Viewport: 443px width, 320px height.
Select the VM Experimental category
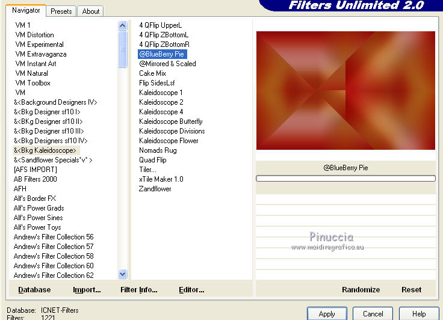[39, 45]
